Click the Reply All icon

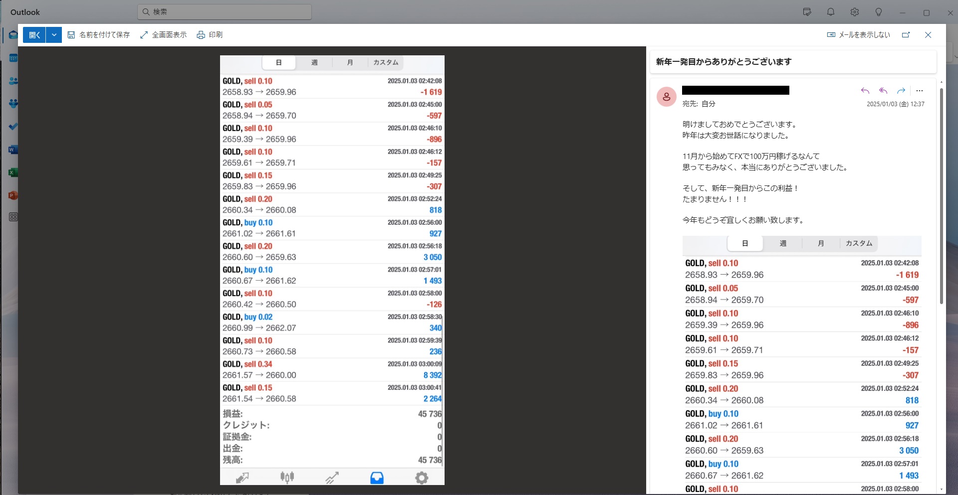(883, 91)
